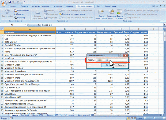The width and height of the screenshot is (166, 120).
Task: Undo the last action
Action: click(13, 2)
